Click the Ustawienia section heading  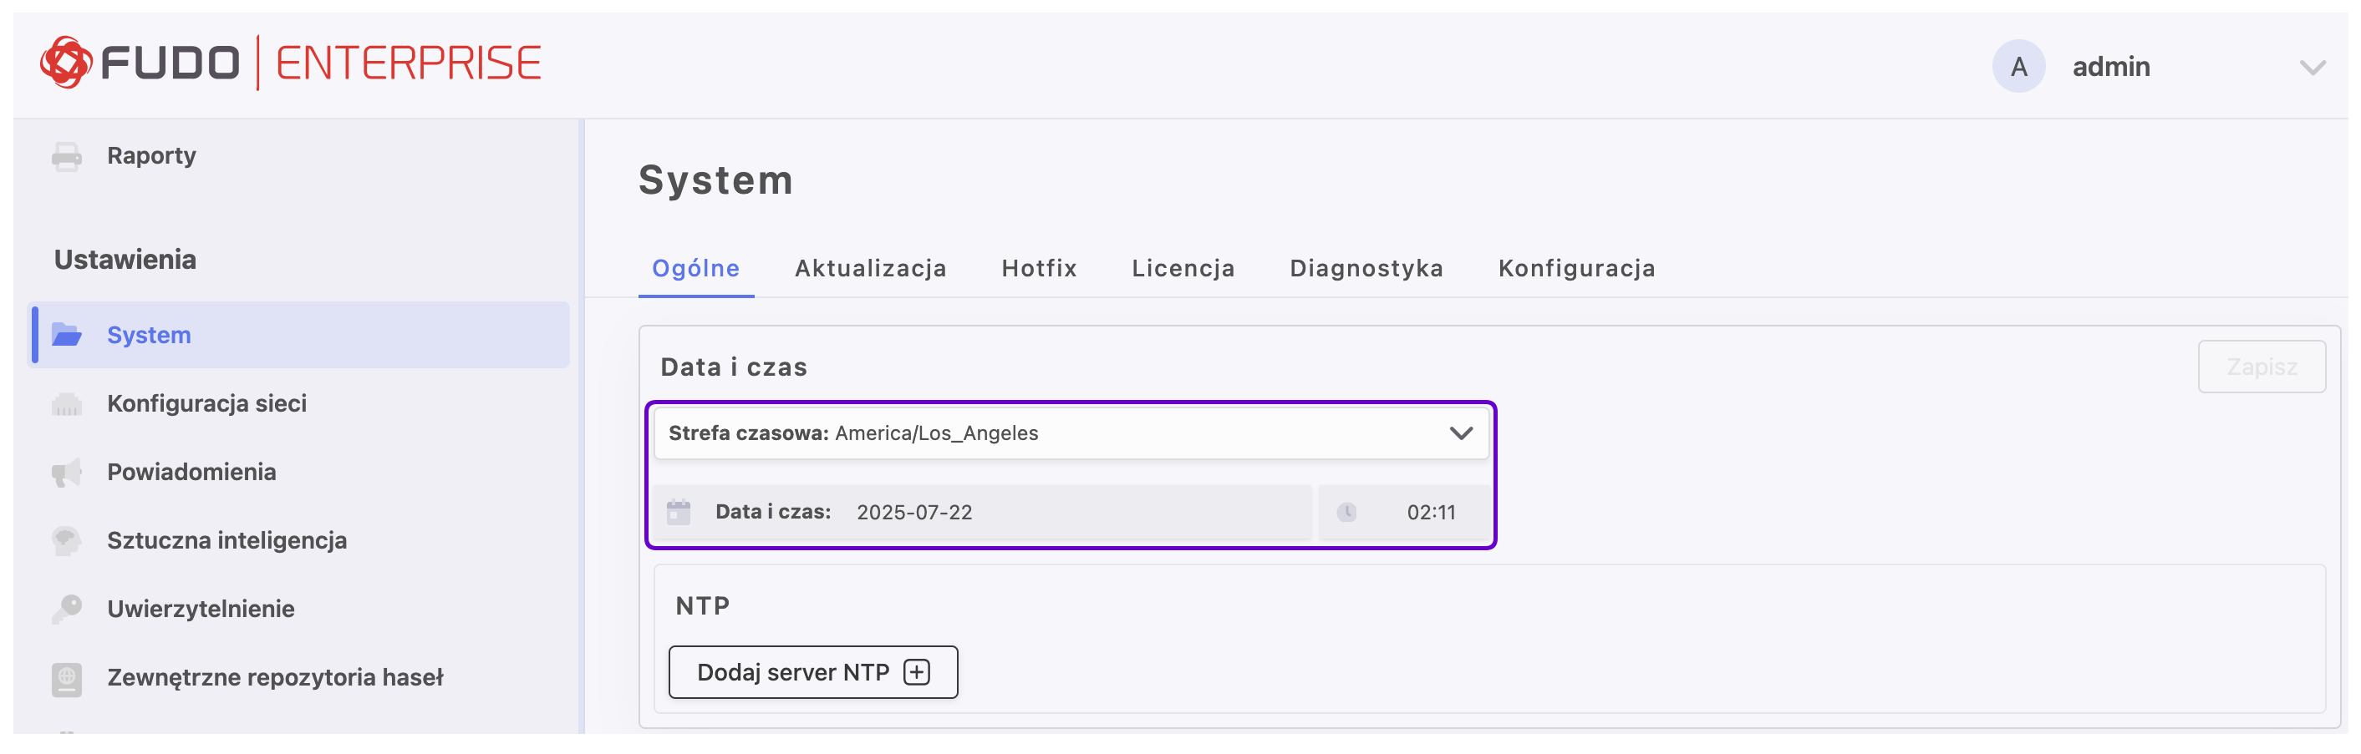tap(125, 261)
